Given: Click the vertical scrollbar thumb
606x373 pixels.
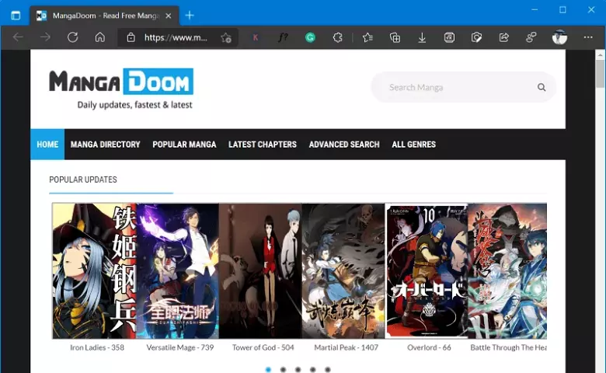Looking at the screenshot, I should click(600, 74).
